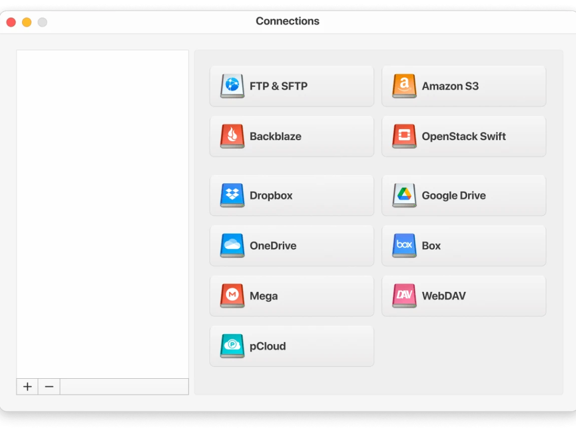The width and height of the screenshot is (576, 432).
Task: Close the Connections window with red button
Action: pyautogui.click(x=11, y=22)
